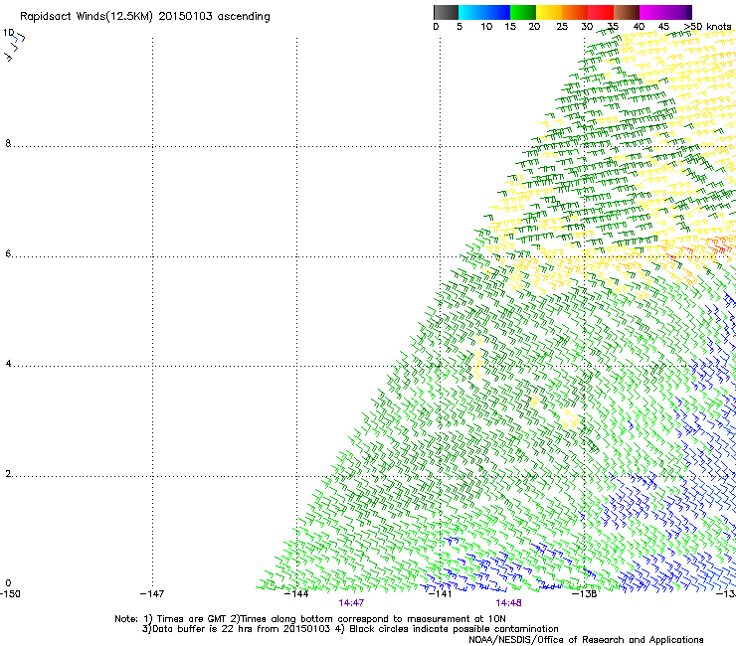Click the cyan-to-blue 5–15 knots legend swatch

[x=484, y=12]
